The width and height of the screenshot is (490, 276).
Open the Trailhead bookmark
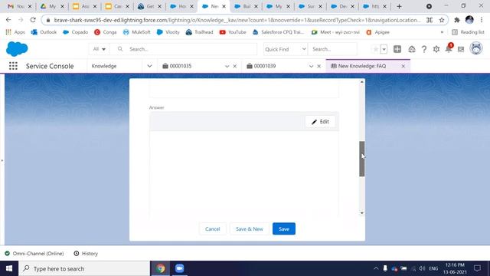click(199, 32)
